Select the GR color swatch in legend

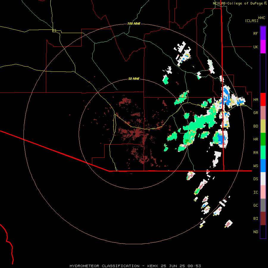tap(263, 113)
